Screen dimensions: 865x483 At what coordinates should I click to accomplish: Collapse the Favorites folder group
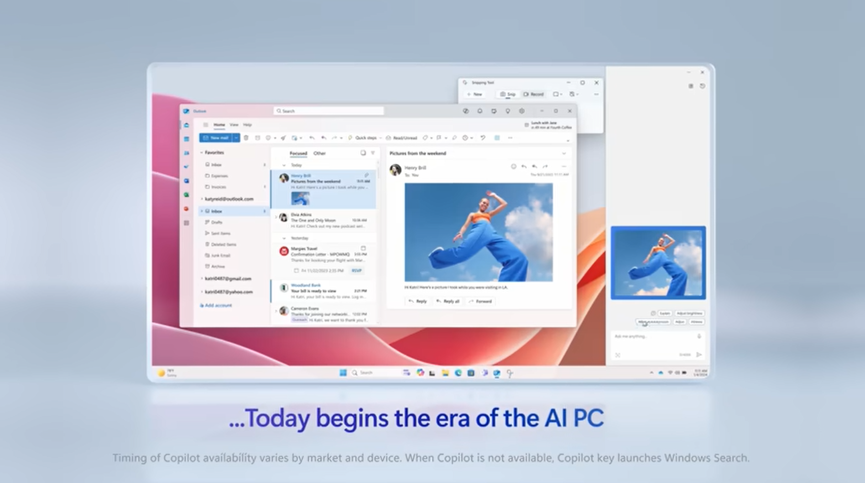tap(202, 152)
